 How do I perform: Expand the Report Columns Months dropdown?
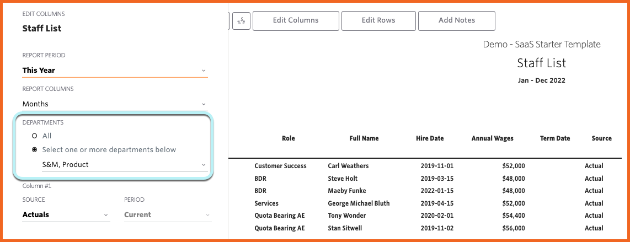pyautogui.click(x=115, y=104)
